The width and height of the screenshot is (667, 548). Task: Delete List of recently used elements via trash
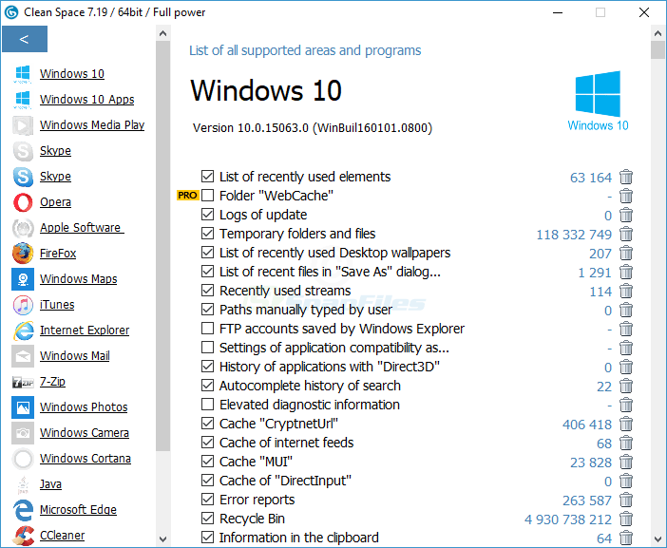point(626,177)
